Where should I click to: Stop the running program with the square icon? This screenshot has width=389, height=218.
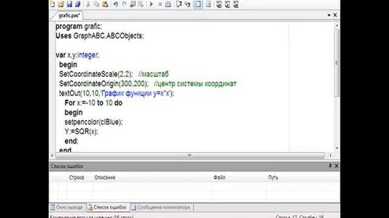160,4
